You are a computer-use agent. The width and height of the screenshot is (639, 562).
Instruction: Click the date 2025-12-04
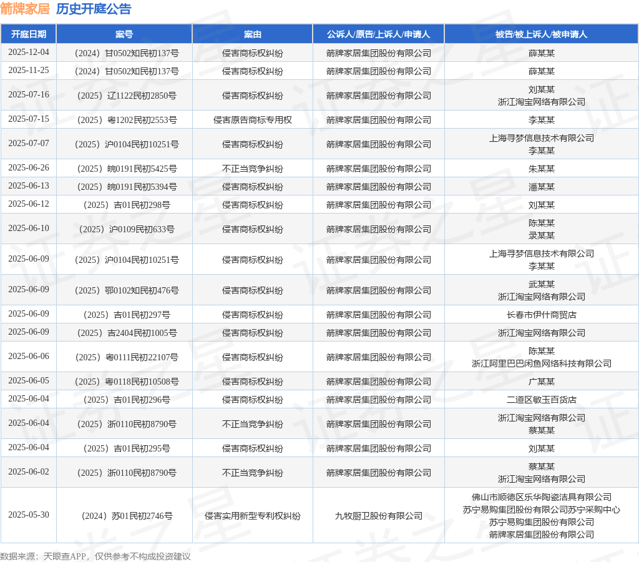coord(29,52)
